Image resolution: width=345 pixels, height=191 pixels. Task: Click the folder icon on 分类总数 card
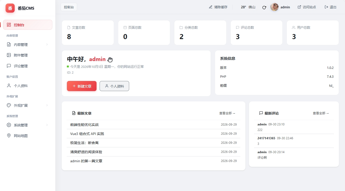pyautogui.click(x=181, y=28)
